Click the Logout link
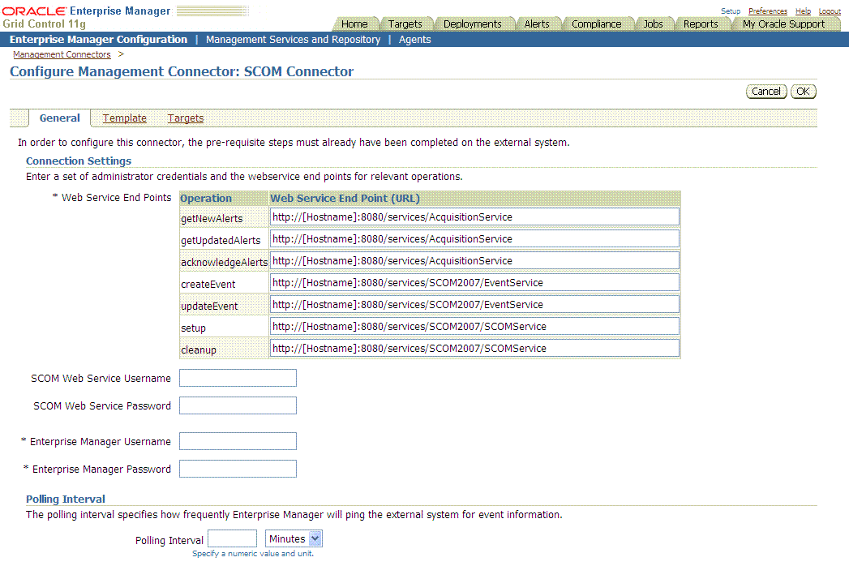 pos(830,11)
